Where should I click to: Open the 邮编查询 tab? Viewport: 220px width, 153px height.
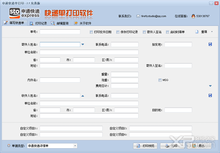click(60, 23)
